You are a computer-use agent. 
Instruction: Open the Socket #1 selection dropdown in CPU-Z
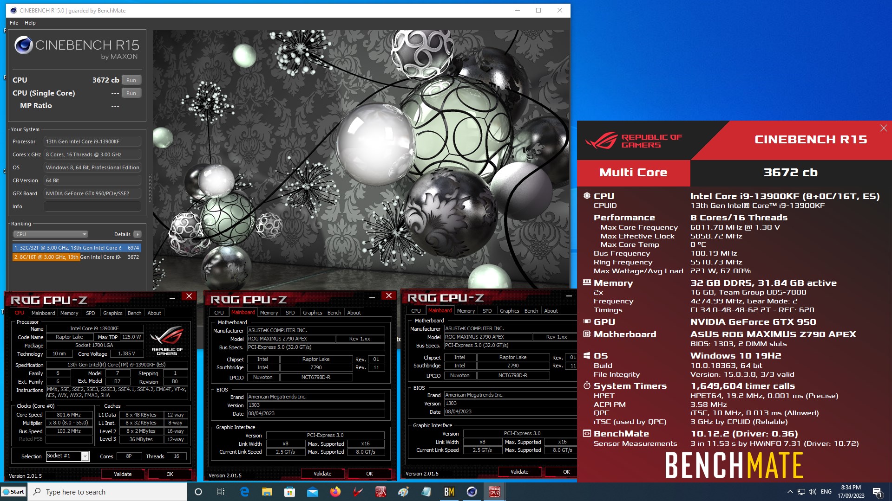click(67, 456)
